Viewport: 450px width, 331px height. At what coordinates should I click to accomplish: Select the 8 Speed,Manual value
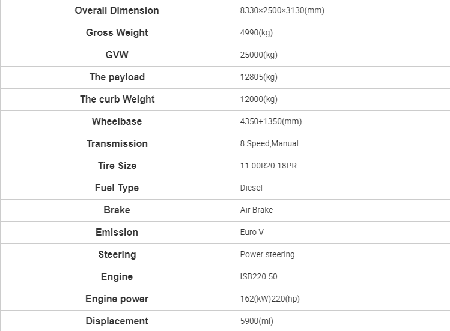(x=269, y=143)
